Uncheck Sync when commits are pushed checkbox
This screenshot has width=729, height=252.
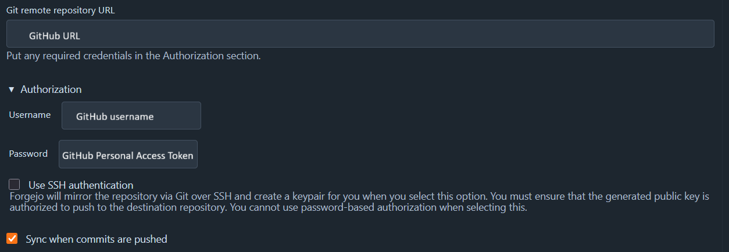tap(12, 239)
